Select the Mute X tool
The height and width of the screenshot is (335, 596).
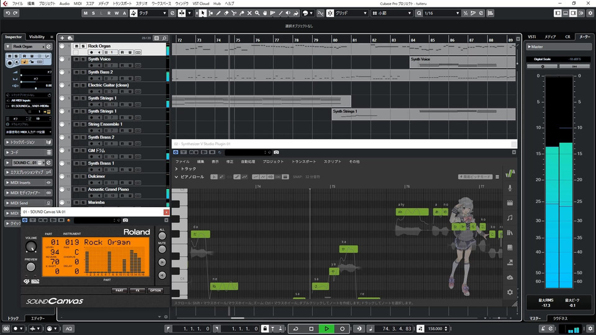pos(250,13)
